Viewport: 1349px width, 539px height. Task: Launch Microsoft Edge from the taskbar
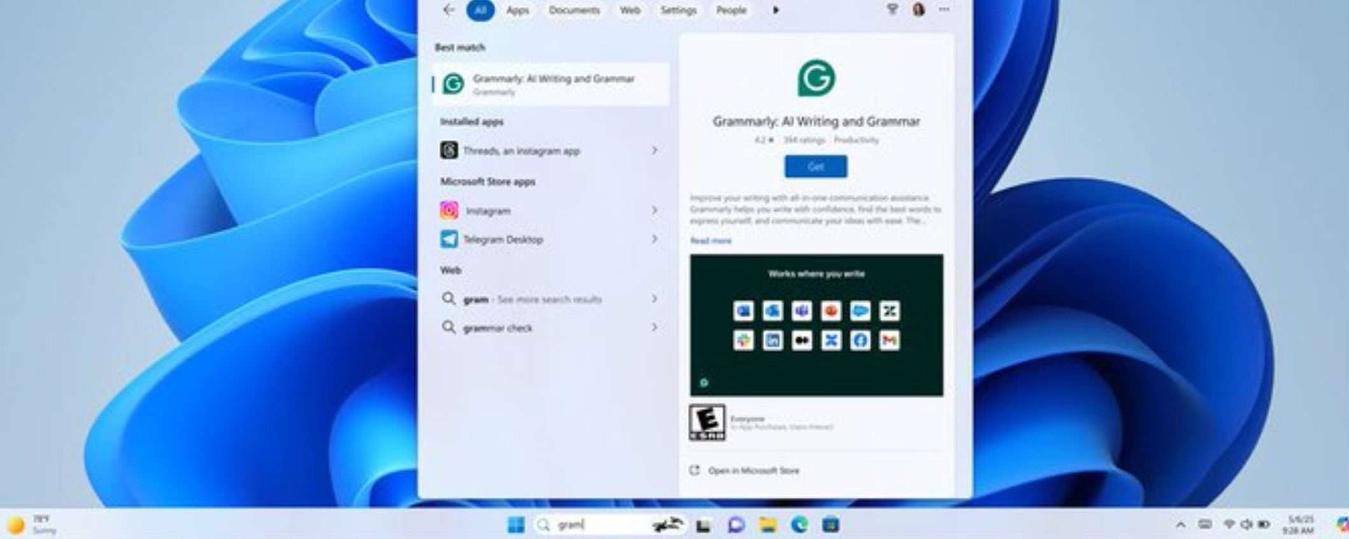799,525
